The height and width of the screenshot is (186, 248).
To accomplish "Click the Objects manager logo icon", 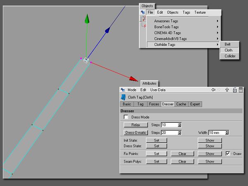I will coord(143,12).
